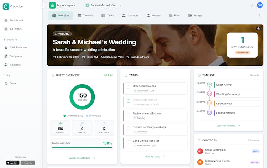Click the Google Play badge
The height and width of the screenshot is (168, 267).
pos(28,163)
